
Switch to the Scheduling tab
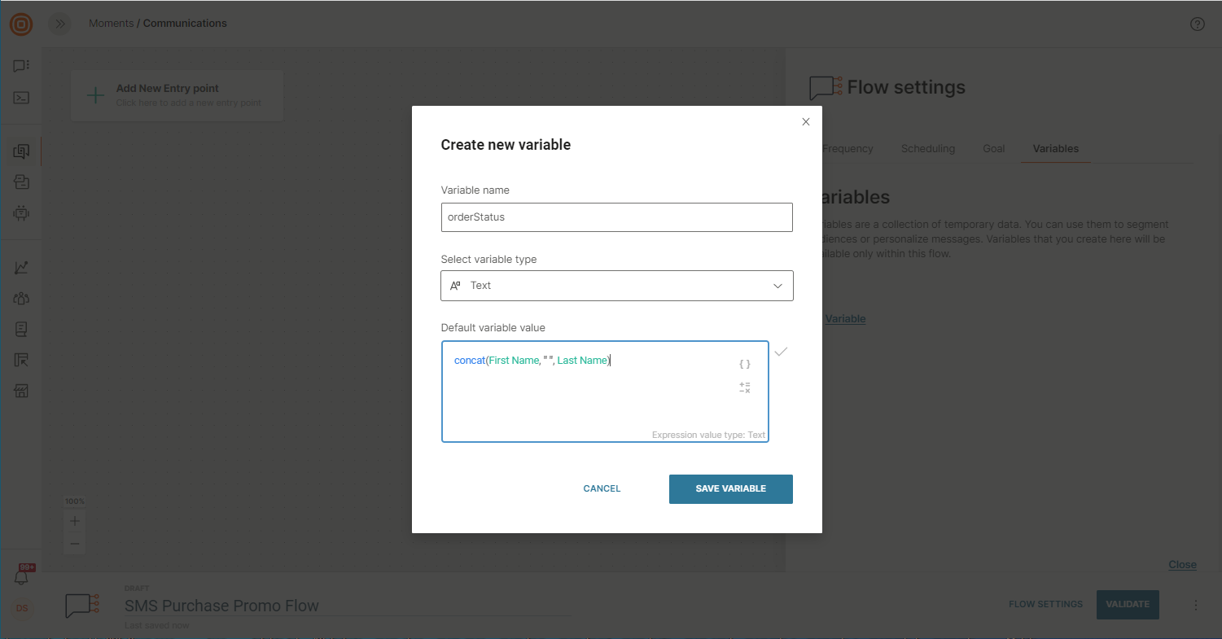tap(927, 149)
